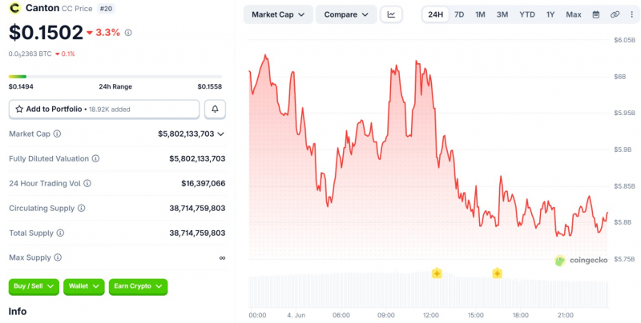Click the Circulating Supply info icon
This screenshot has width=641, height=323.
pos(82,209)
